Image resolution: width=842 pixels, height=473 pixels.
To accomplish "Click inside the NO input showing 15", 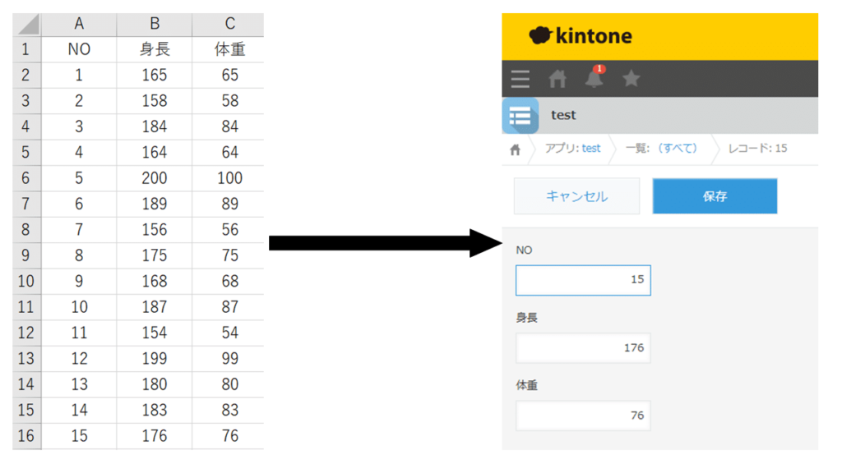I will 583,280.
